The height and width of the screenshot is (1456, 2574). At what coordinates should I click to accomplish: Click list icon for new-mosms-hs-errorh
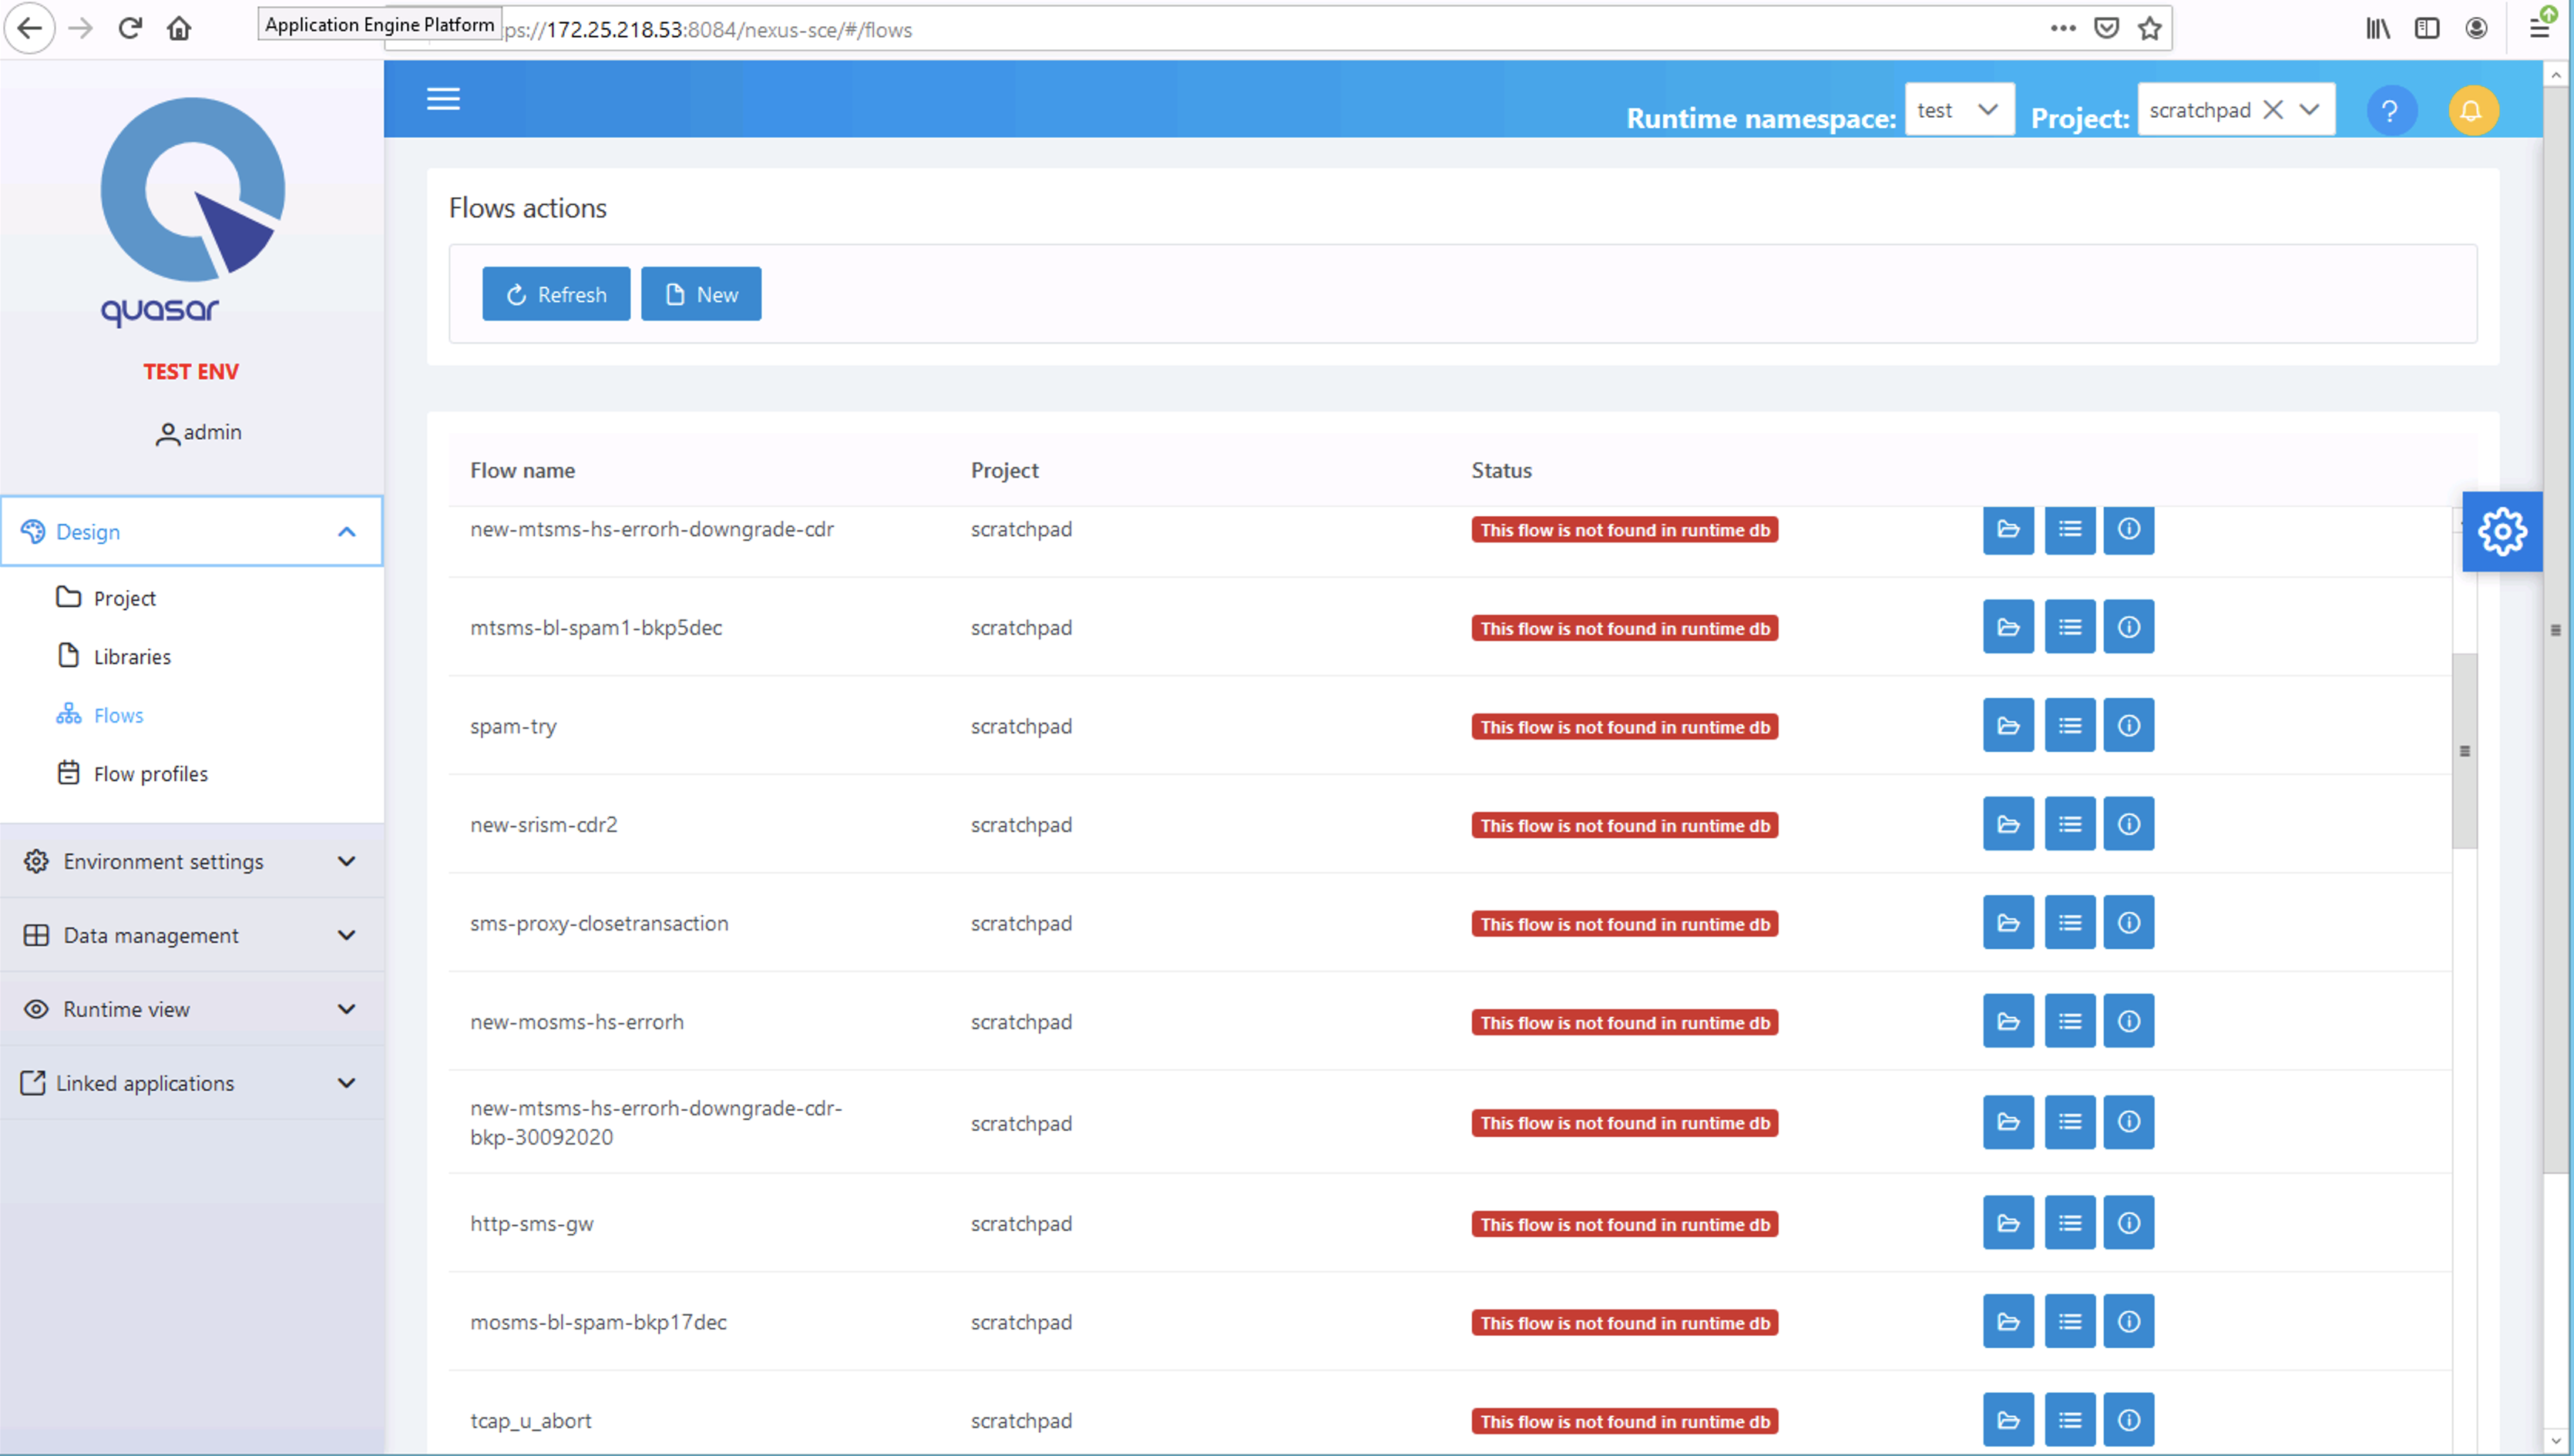coord(2068,1021)
